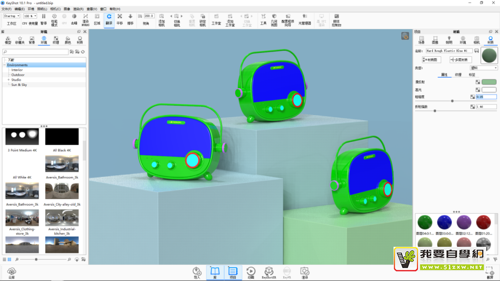Toggle Performance Mode (性能模式)

pos(54,18)
